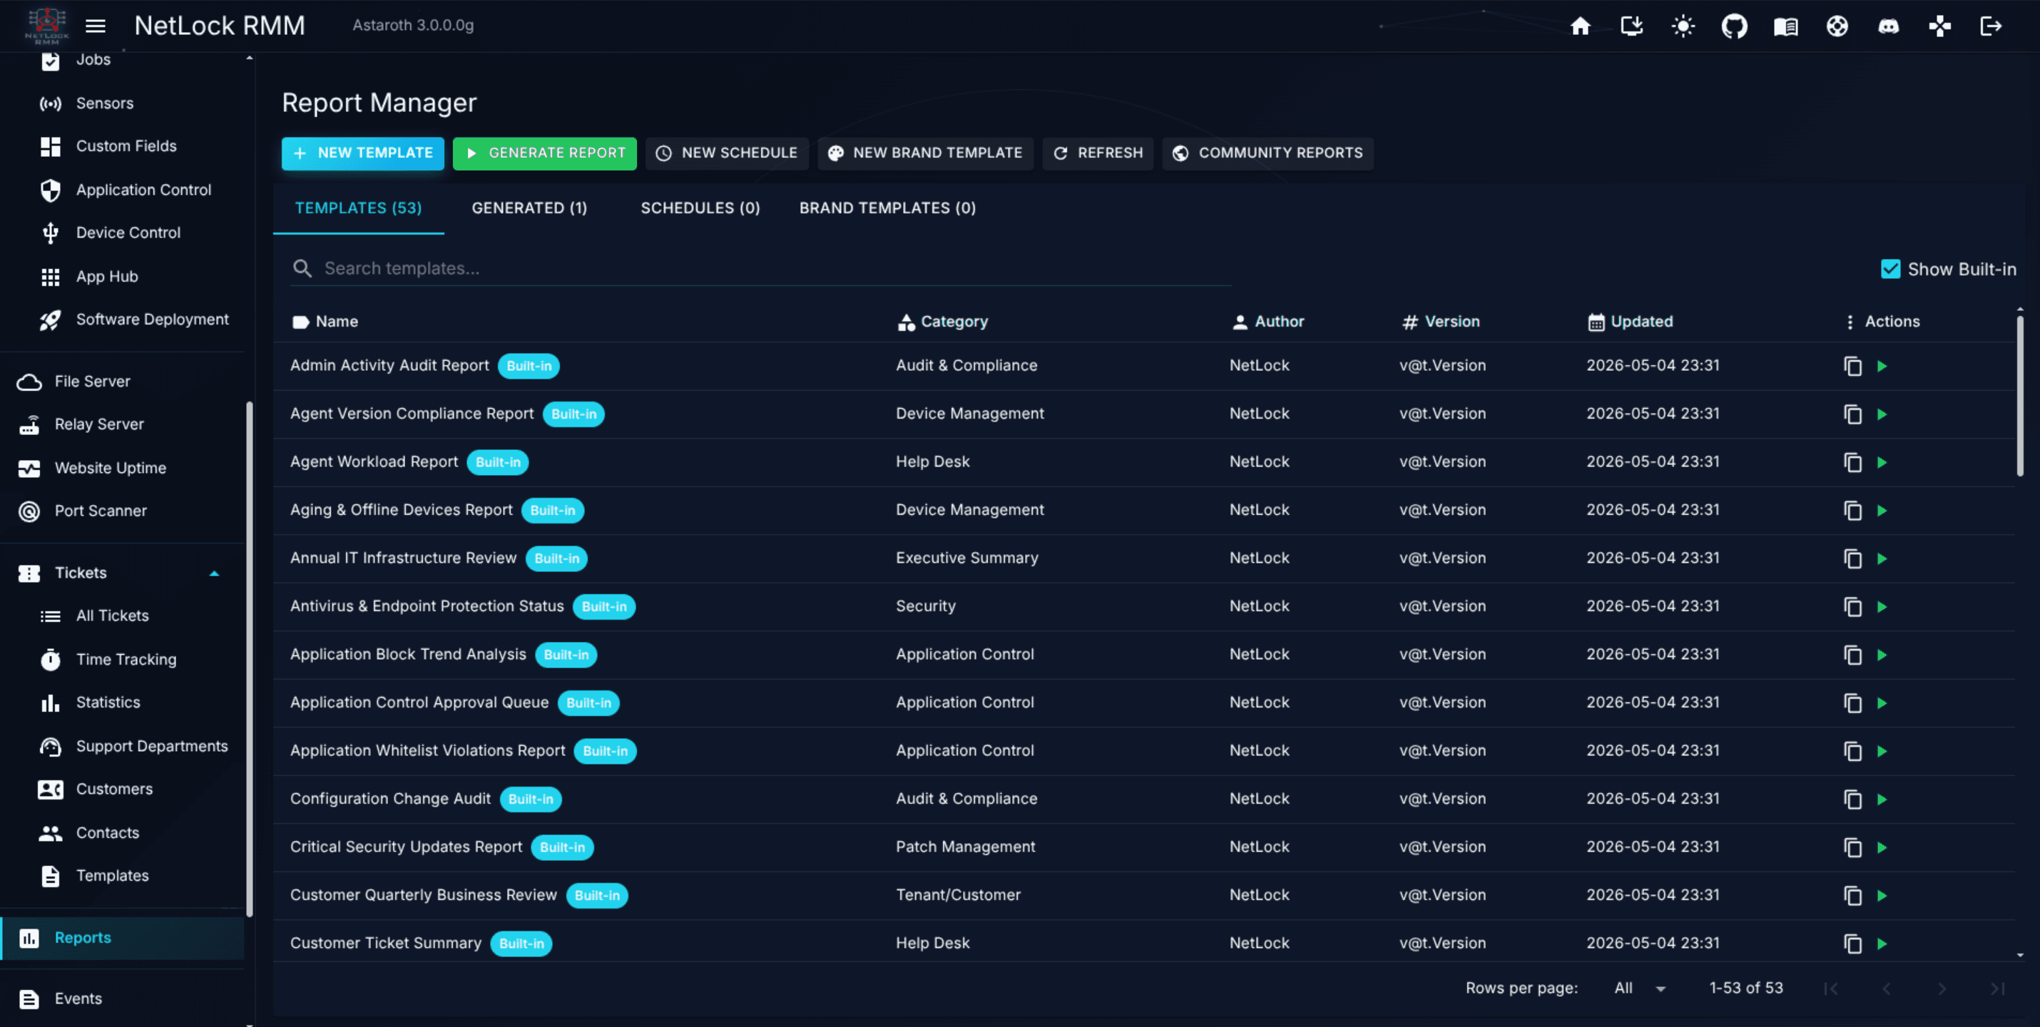
Task: Switch to the Generated (1) tab
Action: pyautogui.click(x=529, y=208)
